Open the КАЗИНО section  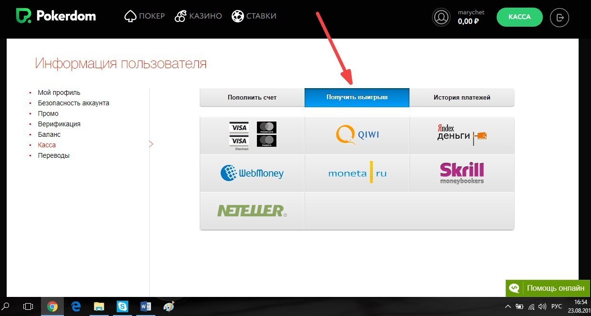[198, 16]
